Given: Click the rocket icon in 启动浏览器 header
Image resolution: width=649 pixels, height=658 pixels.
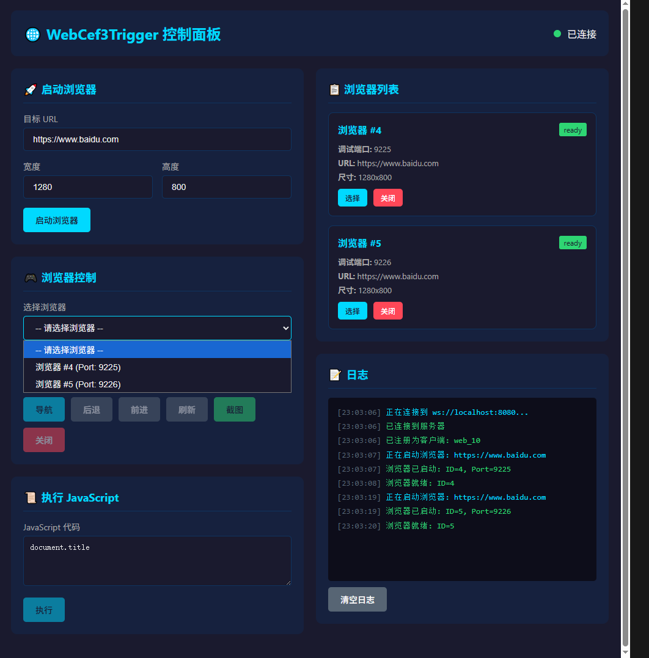Looking at the screenshot, I should (30, 90).
